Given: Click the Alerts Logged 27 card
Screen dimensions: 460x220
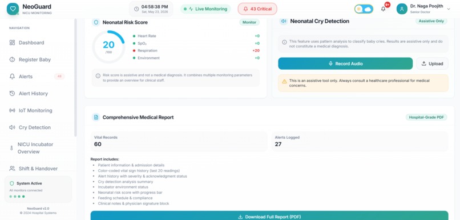Looking at the screenshot, I should (x=360, y=141).
